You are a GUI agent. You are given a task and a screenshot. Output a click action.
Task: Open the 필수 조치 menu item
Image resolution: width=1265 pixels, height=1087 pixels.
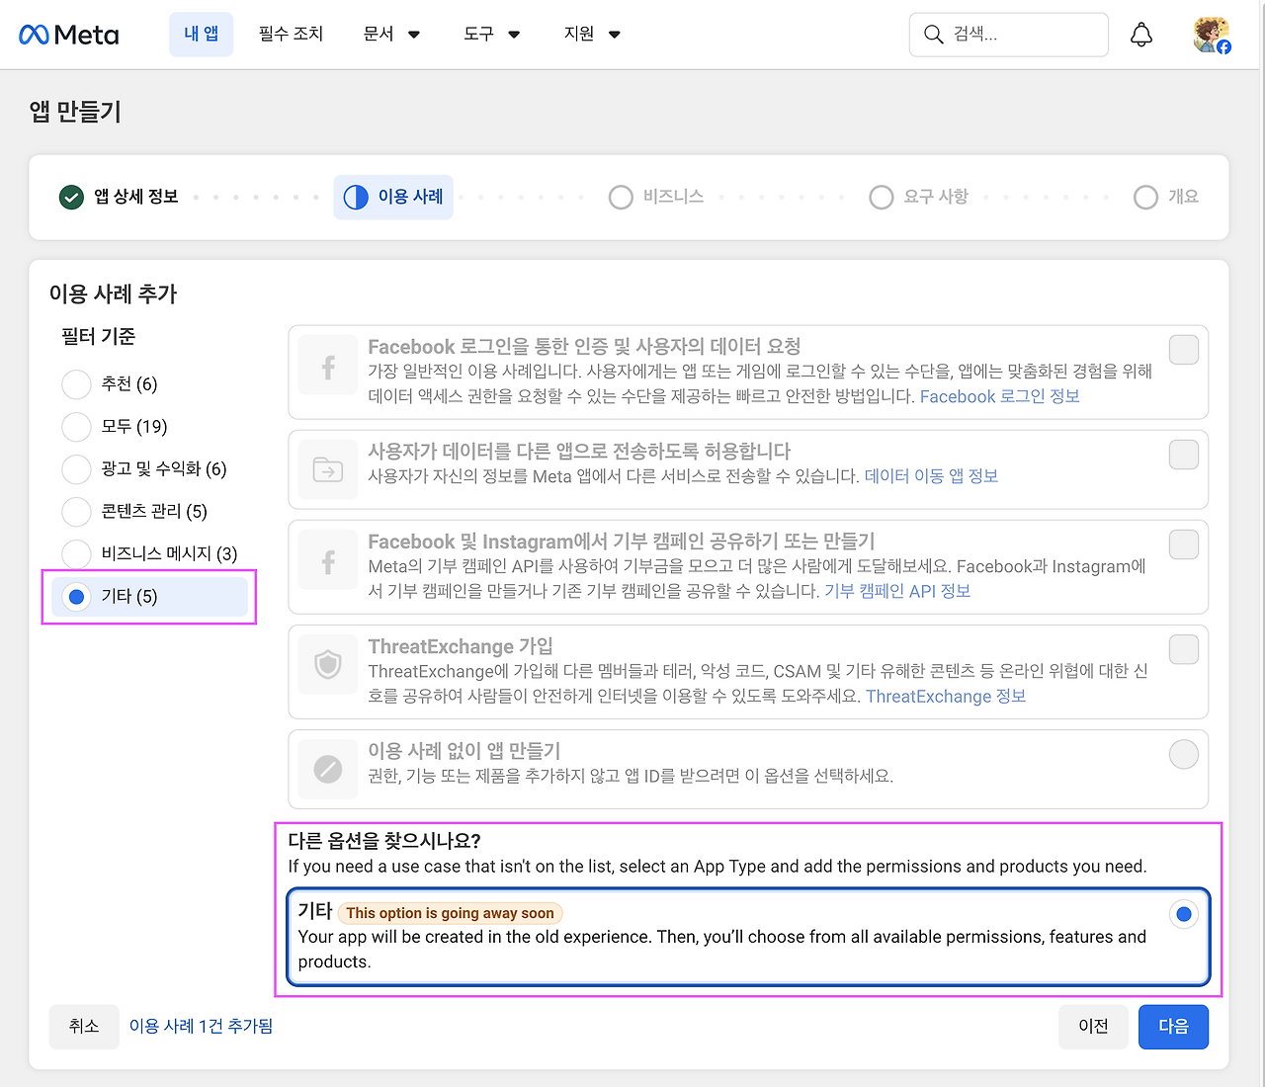(291, 35)
